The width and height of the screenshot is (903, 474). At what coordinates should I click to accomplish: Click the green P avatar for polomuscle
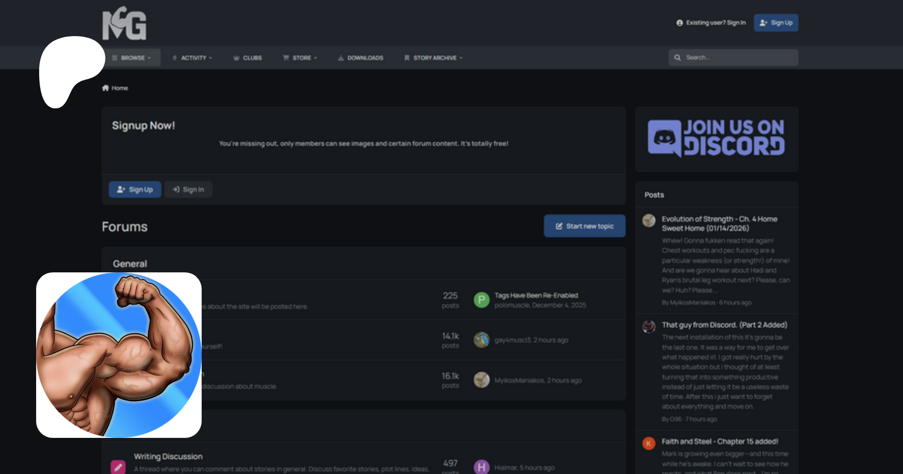click(482, 300)
